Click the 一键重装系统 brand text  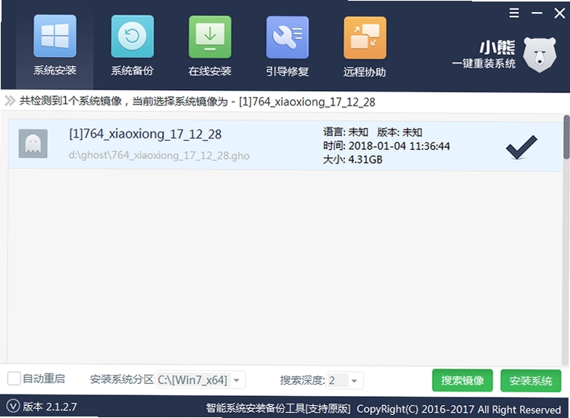pyautogui.click(x=484, y=63)
